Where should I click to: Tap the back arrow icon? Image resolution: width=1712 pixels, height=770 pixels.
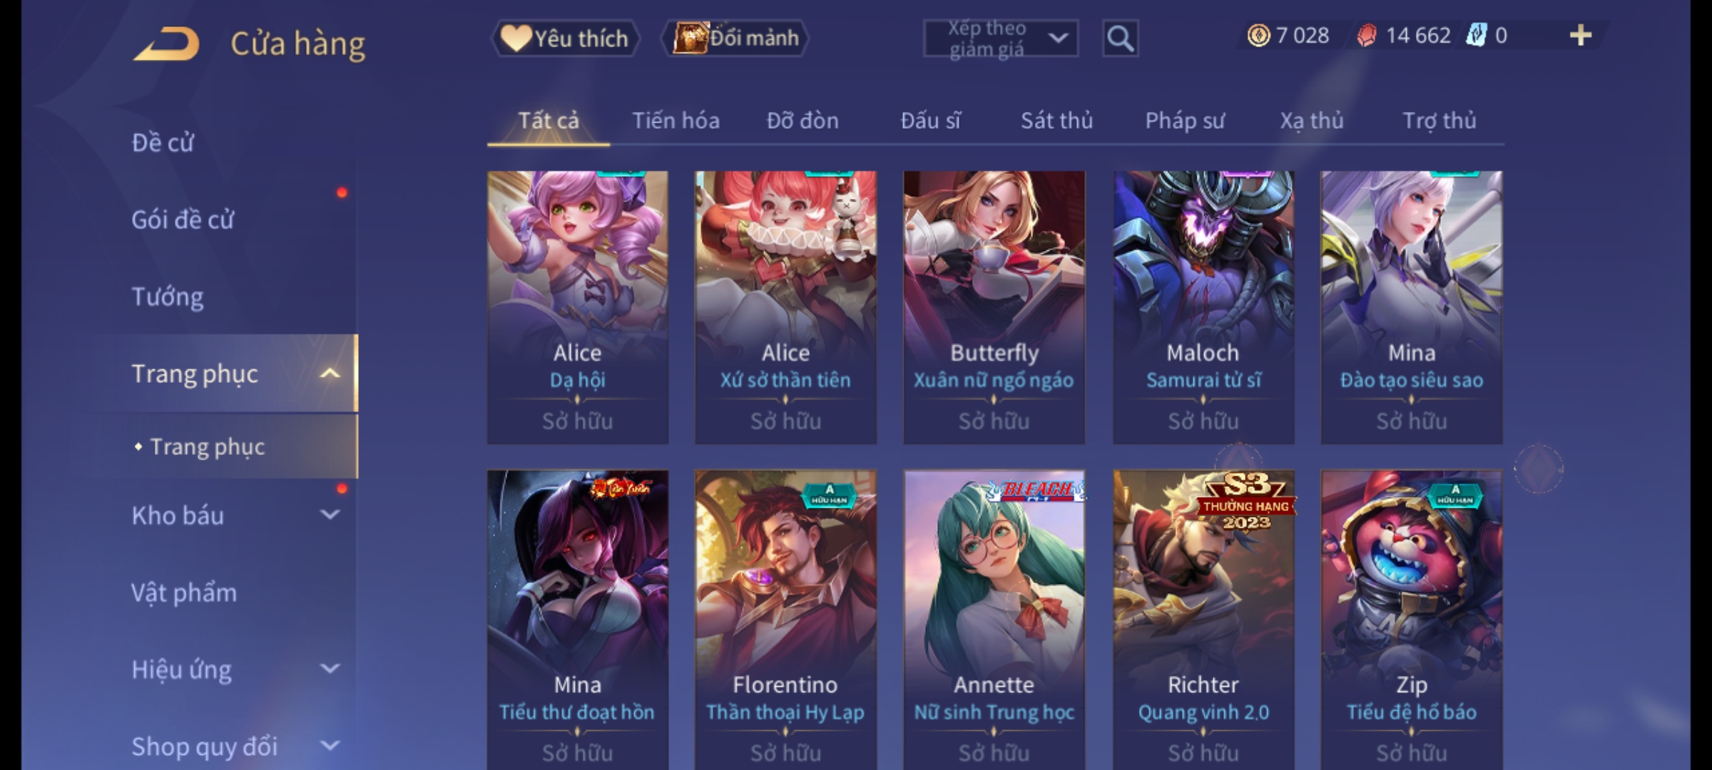(x=167, y=43)
